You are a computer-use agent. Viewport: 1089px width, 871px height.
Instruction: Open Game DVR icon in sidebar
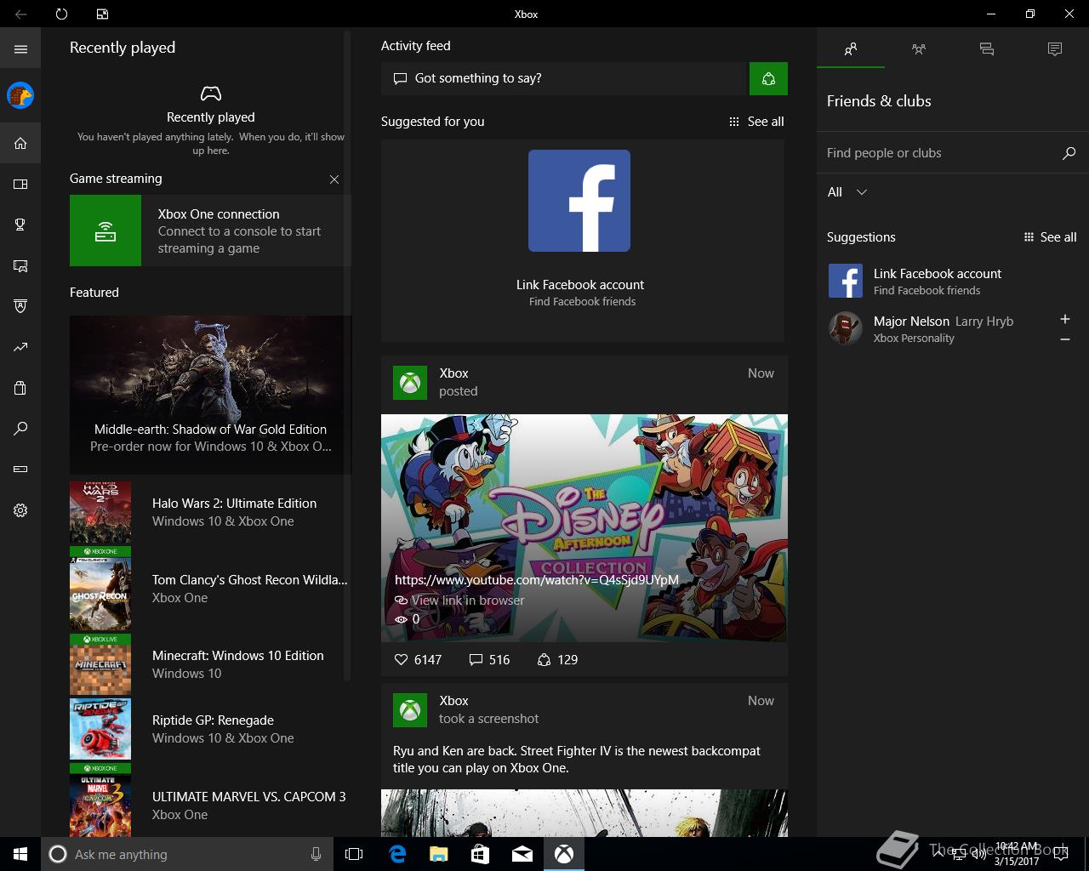(20, 265)
